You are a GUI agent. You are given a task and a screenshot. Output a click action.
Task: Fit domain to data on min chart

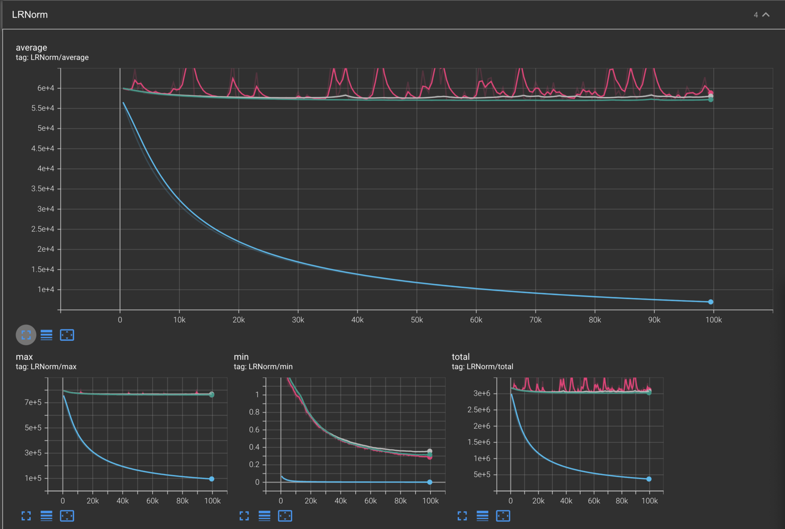click(285, 516)
